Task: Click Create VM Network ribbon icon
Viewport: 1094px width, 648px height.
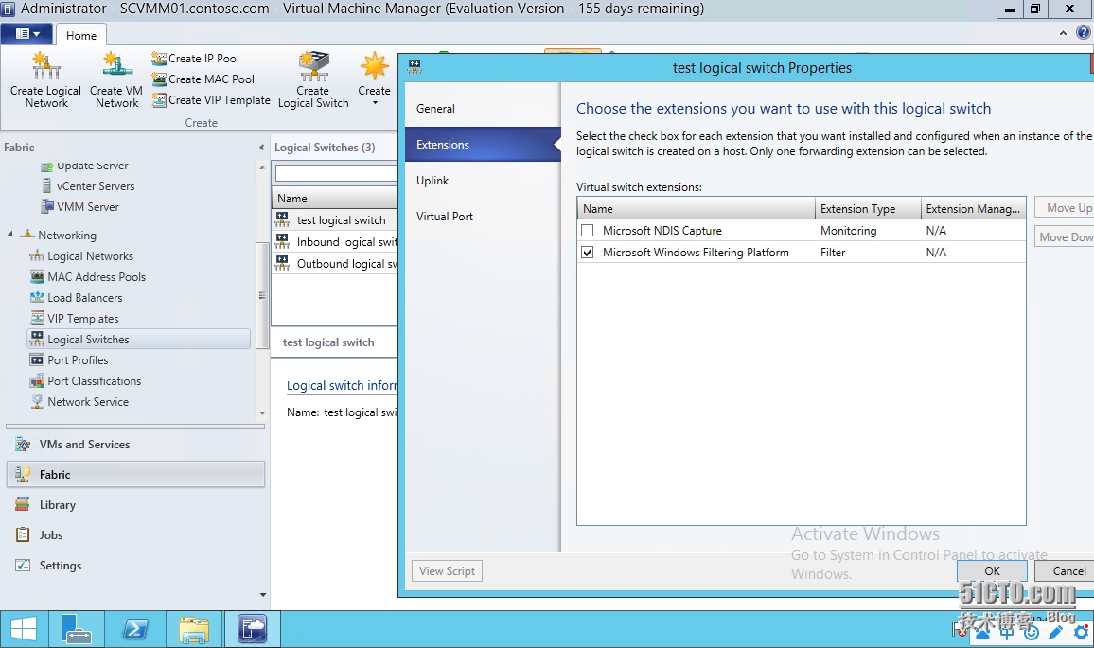Action: pyautogui.click(x=116, y=79)
